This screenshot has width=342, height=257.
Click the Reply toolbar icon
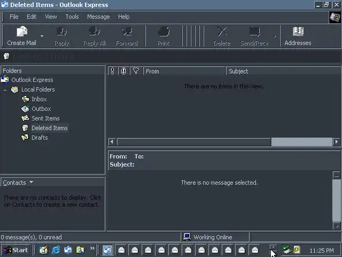62,36
